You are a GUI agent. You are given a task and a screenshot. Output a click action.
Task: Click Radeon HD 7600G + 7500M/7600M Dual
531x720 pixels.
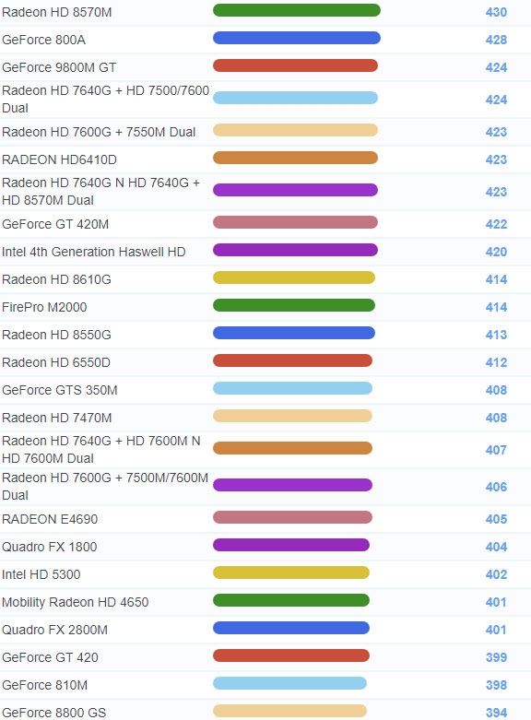(x=105, y=486)
